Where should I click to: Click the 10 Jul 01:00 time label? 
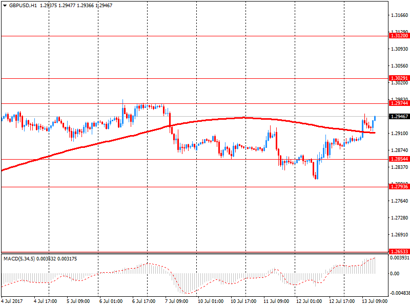click(211, 301)
